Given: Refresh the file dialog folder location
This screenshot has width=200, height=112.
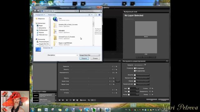Looking at the screenshot, I should [x=77, y=11].
